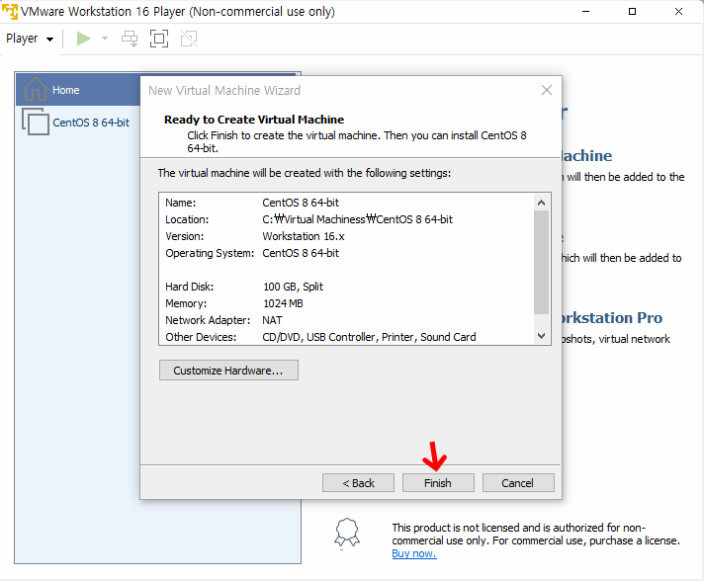Click the settings list scroll down arrow
704x581 pixels.
[542, 336]
